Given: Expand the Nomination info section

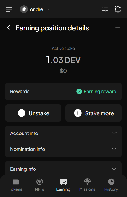Looking at the screenshot, I should click(x=63, y=149).
